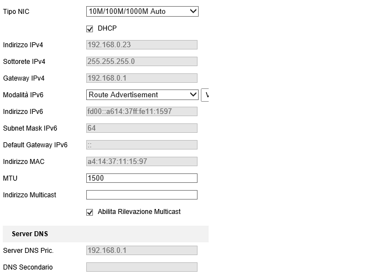Click the Server DNS section header
The height and width of the screenshot is (279, 375).
(29, 234)
